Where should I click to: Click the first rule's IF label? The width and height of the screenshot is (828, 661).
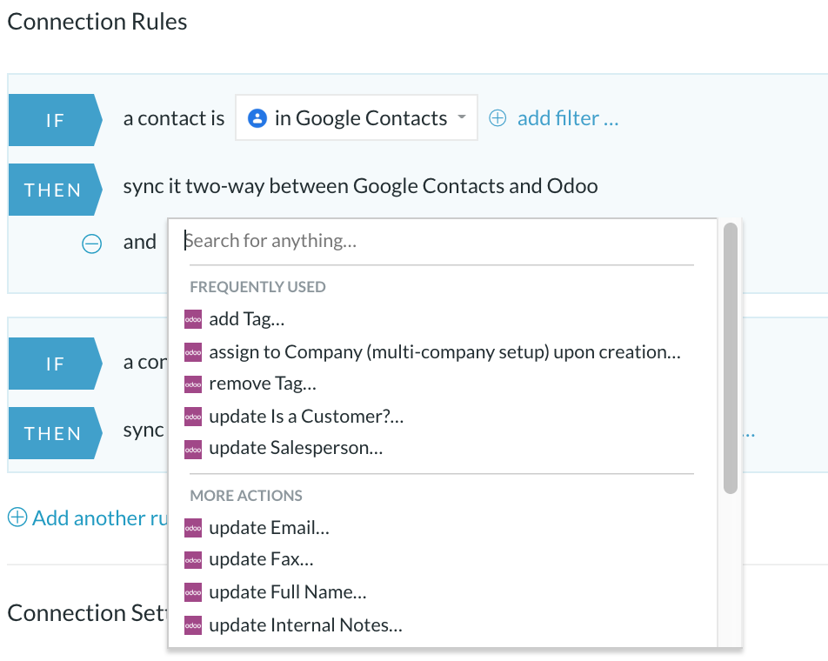pyautogui.click(x=55, y=120)
